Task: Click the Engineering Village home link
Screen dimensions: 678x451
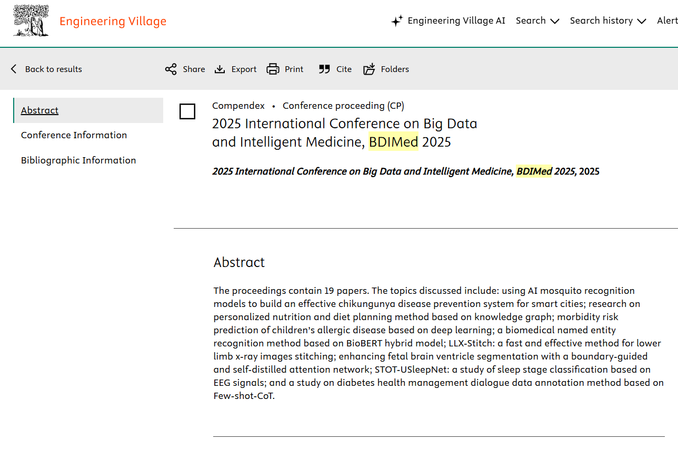Action: (113, 22)
